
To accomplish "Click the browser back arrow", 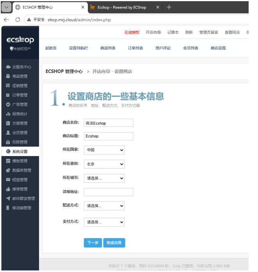I will point(6,20).
